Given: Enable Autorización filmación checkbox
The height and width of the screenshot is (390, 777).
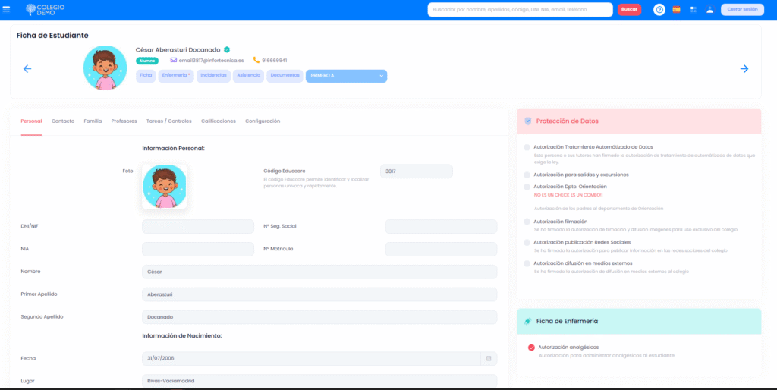Looking at the screenshot, I should tap(527, 222).
